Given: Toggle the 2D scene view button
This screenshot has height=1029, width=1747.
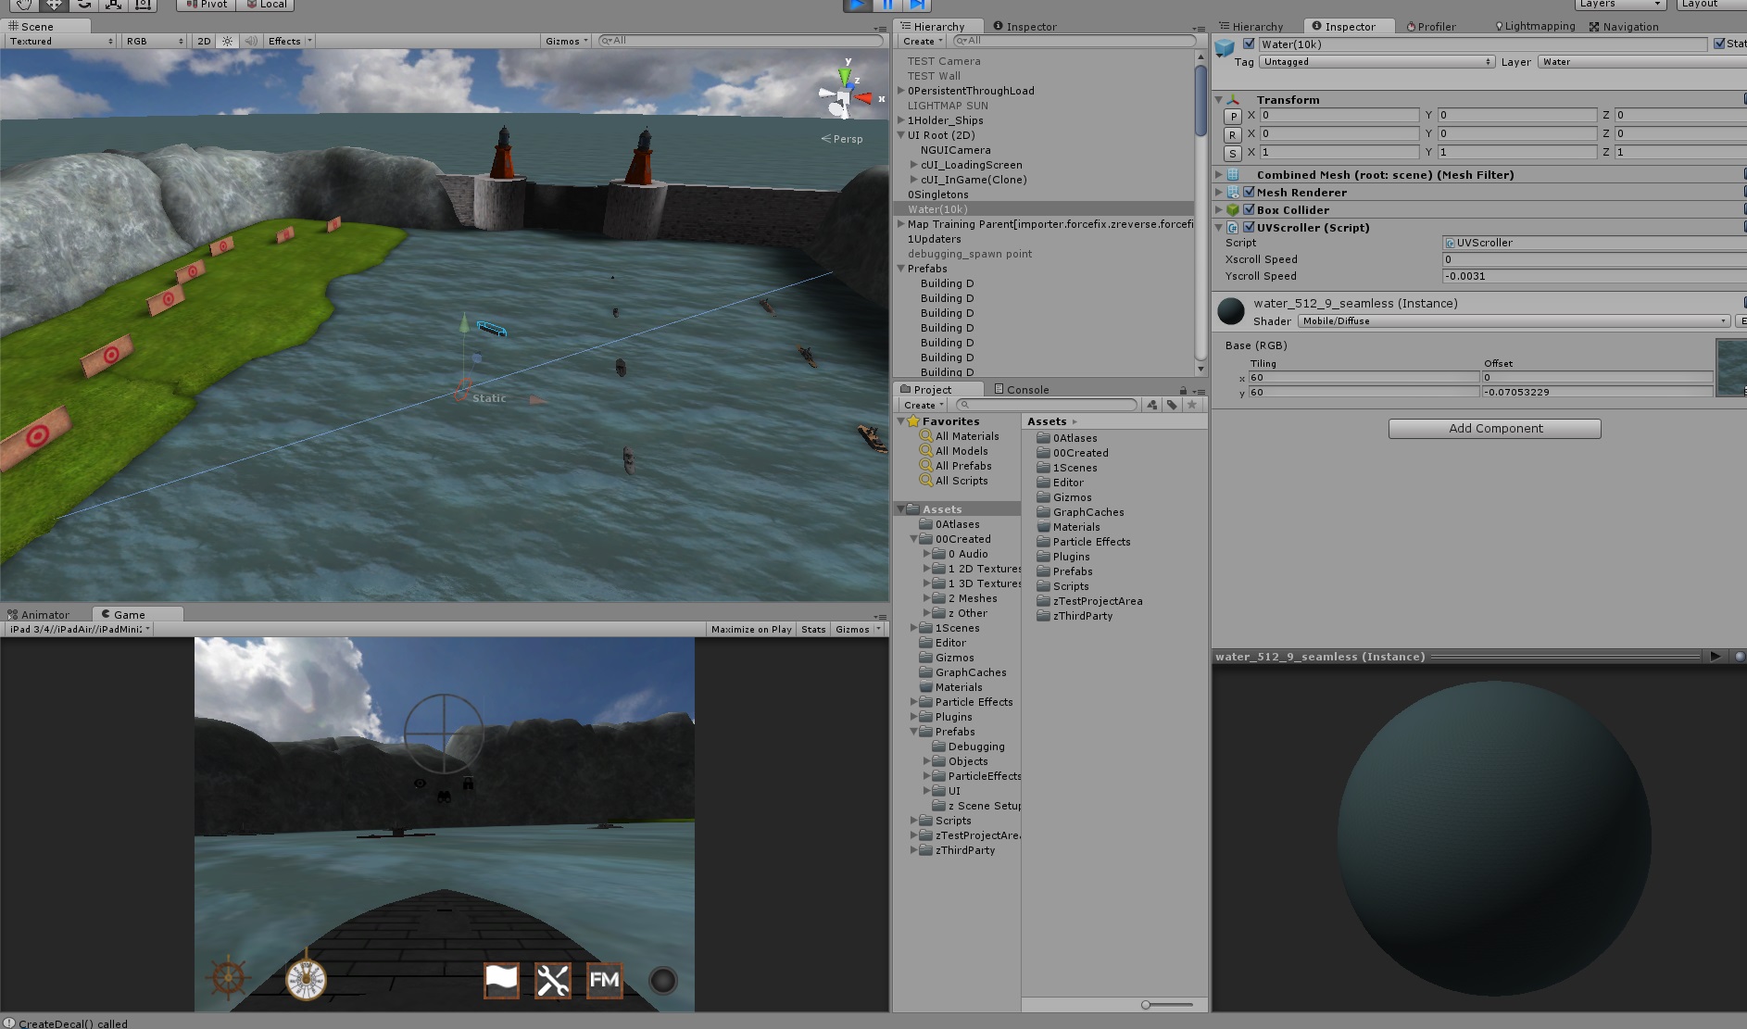Looking at the screenshot, I should (204, 41).
